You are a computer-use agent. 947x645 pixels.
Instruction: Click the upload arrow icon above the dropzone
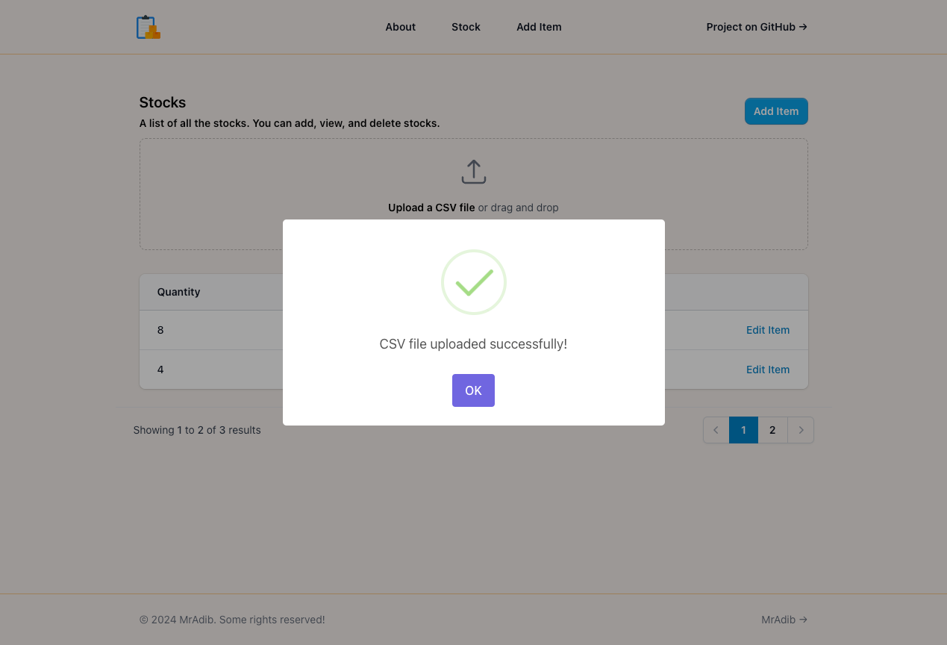[x=473, y=171]
